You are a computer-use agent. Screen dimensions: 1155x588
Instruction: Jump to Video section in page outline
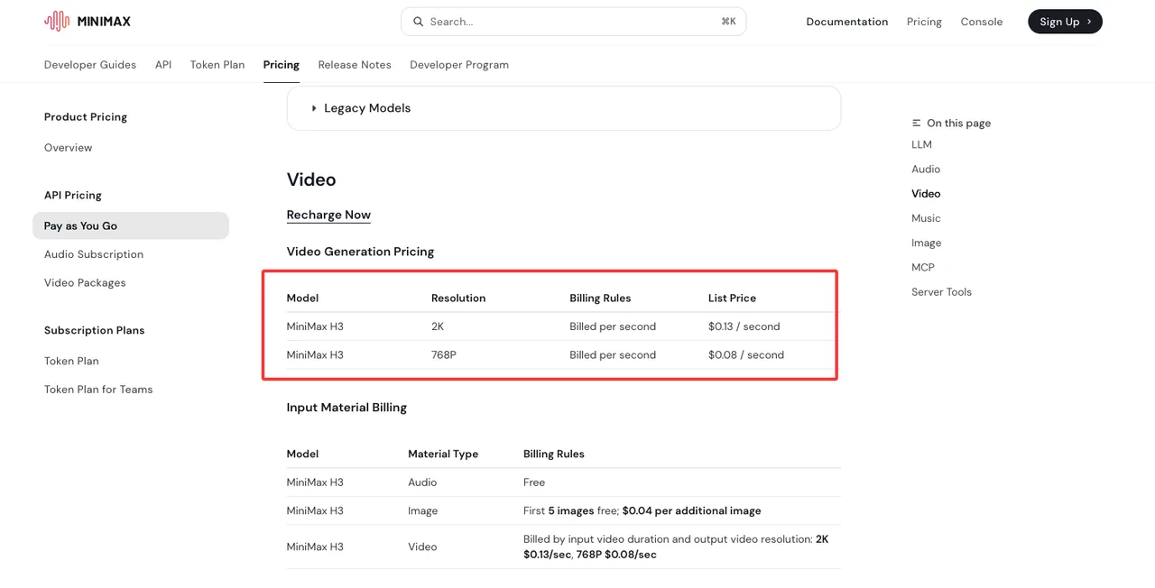926,194
